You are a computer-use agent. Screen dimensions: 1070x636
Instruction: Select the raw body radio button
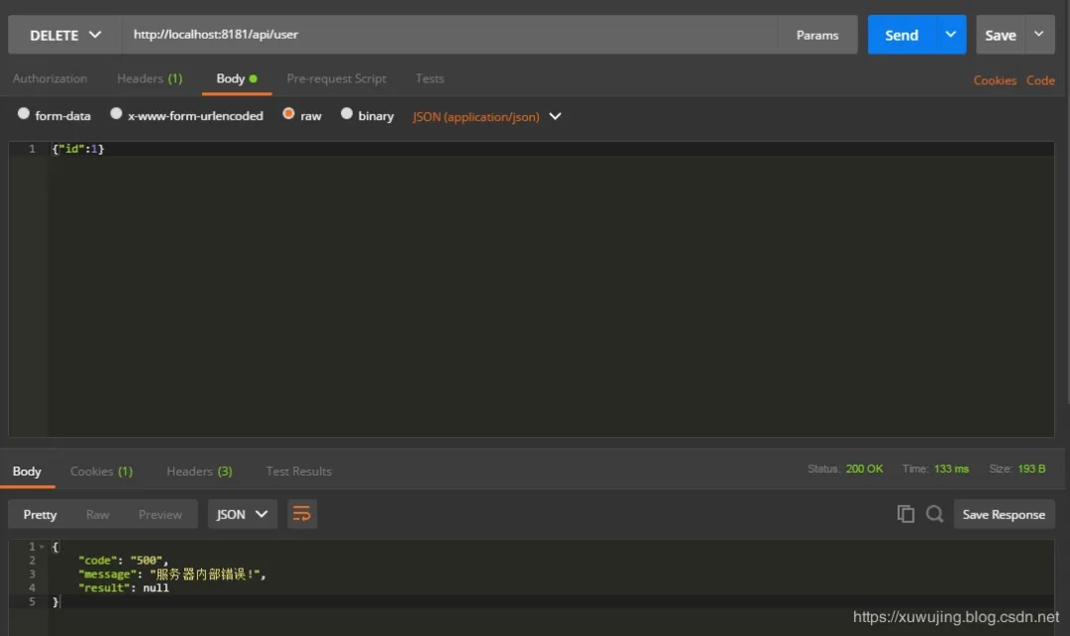[289, 115]
